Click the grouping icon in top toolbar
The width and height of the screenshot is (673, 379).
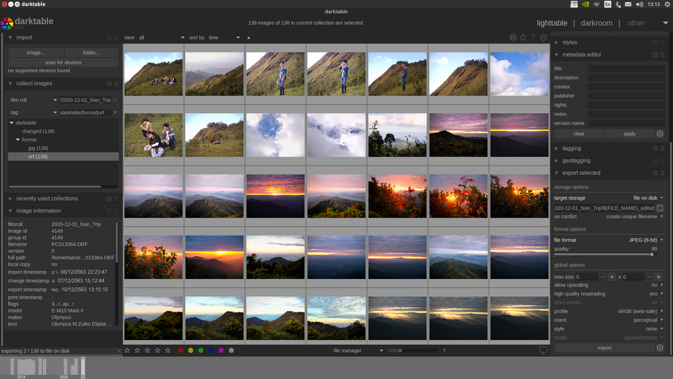click(x=513, y=38)
